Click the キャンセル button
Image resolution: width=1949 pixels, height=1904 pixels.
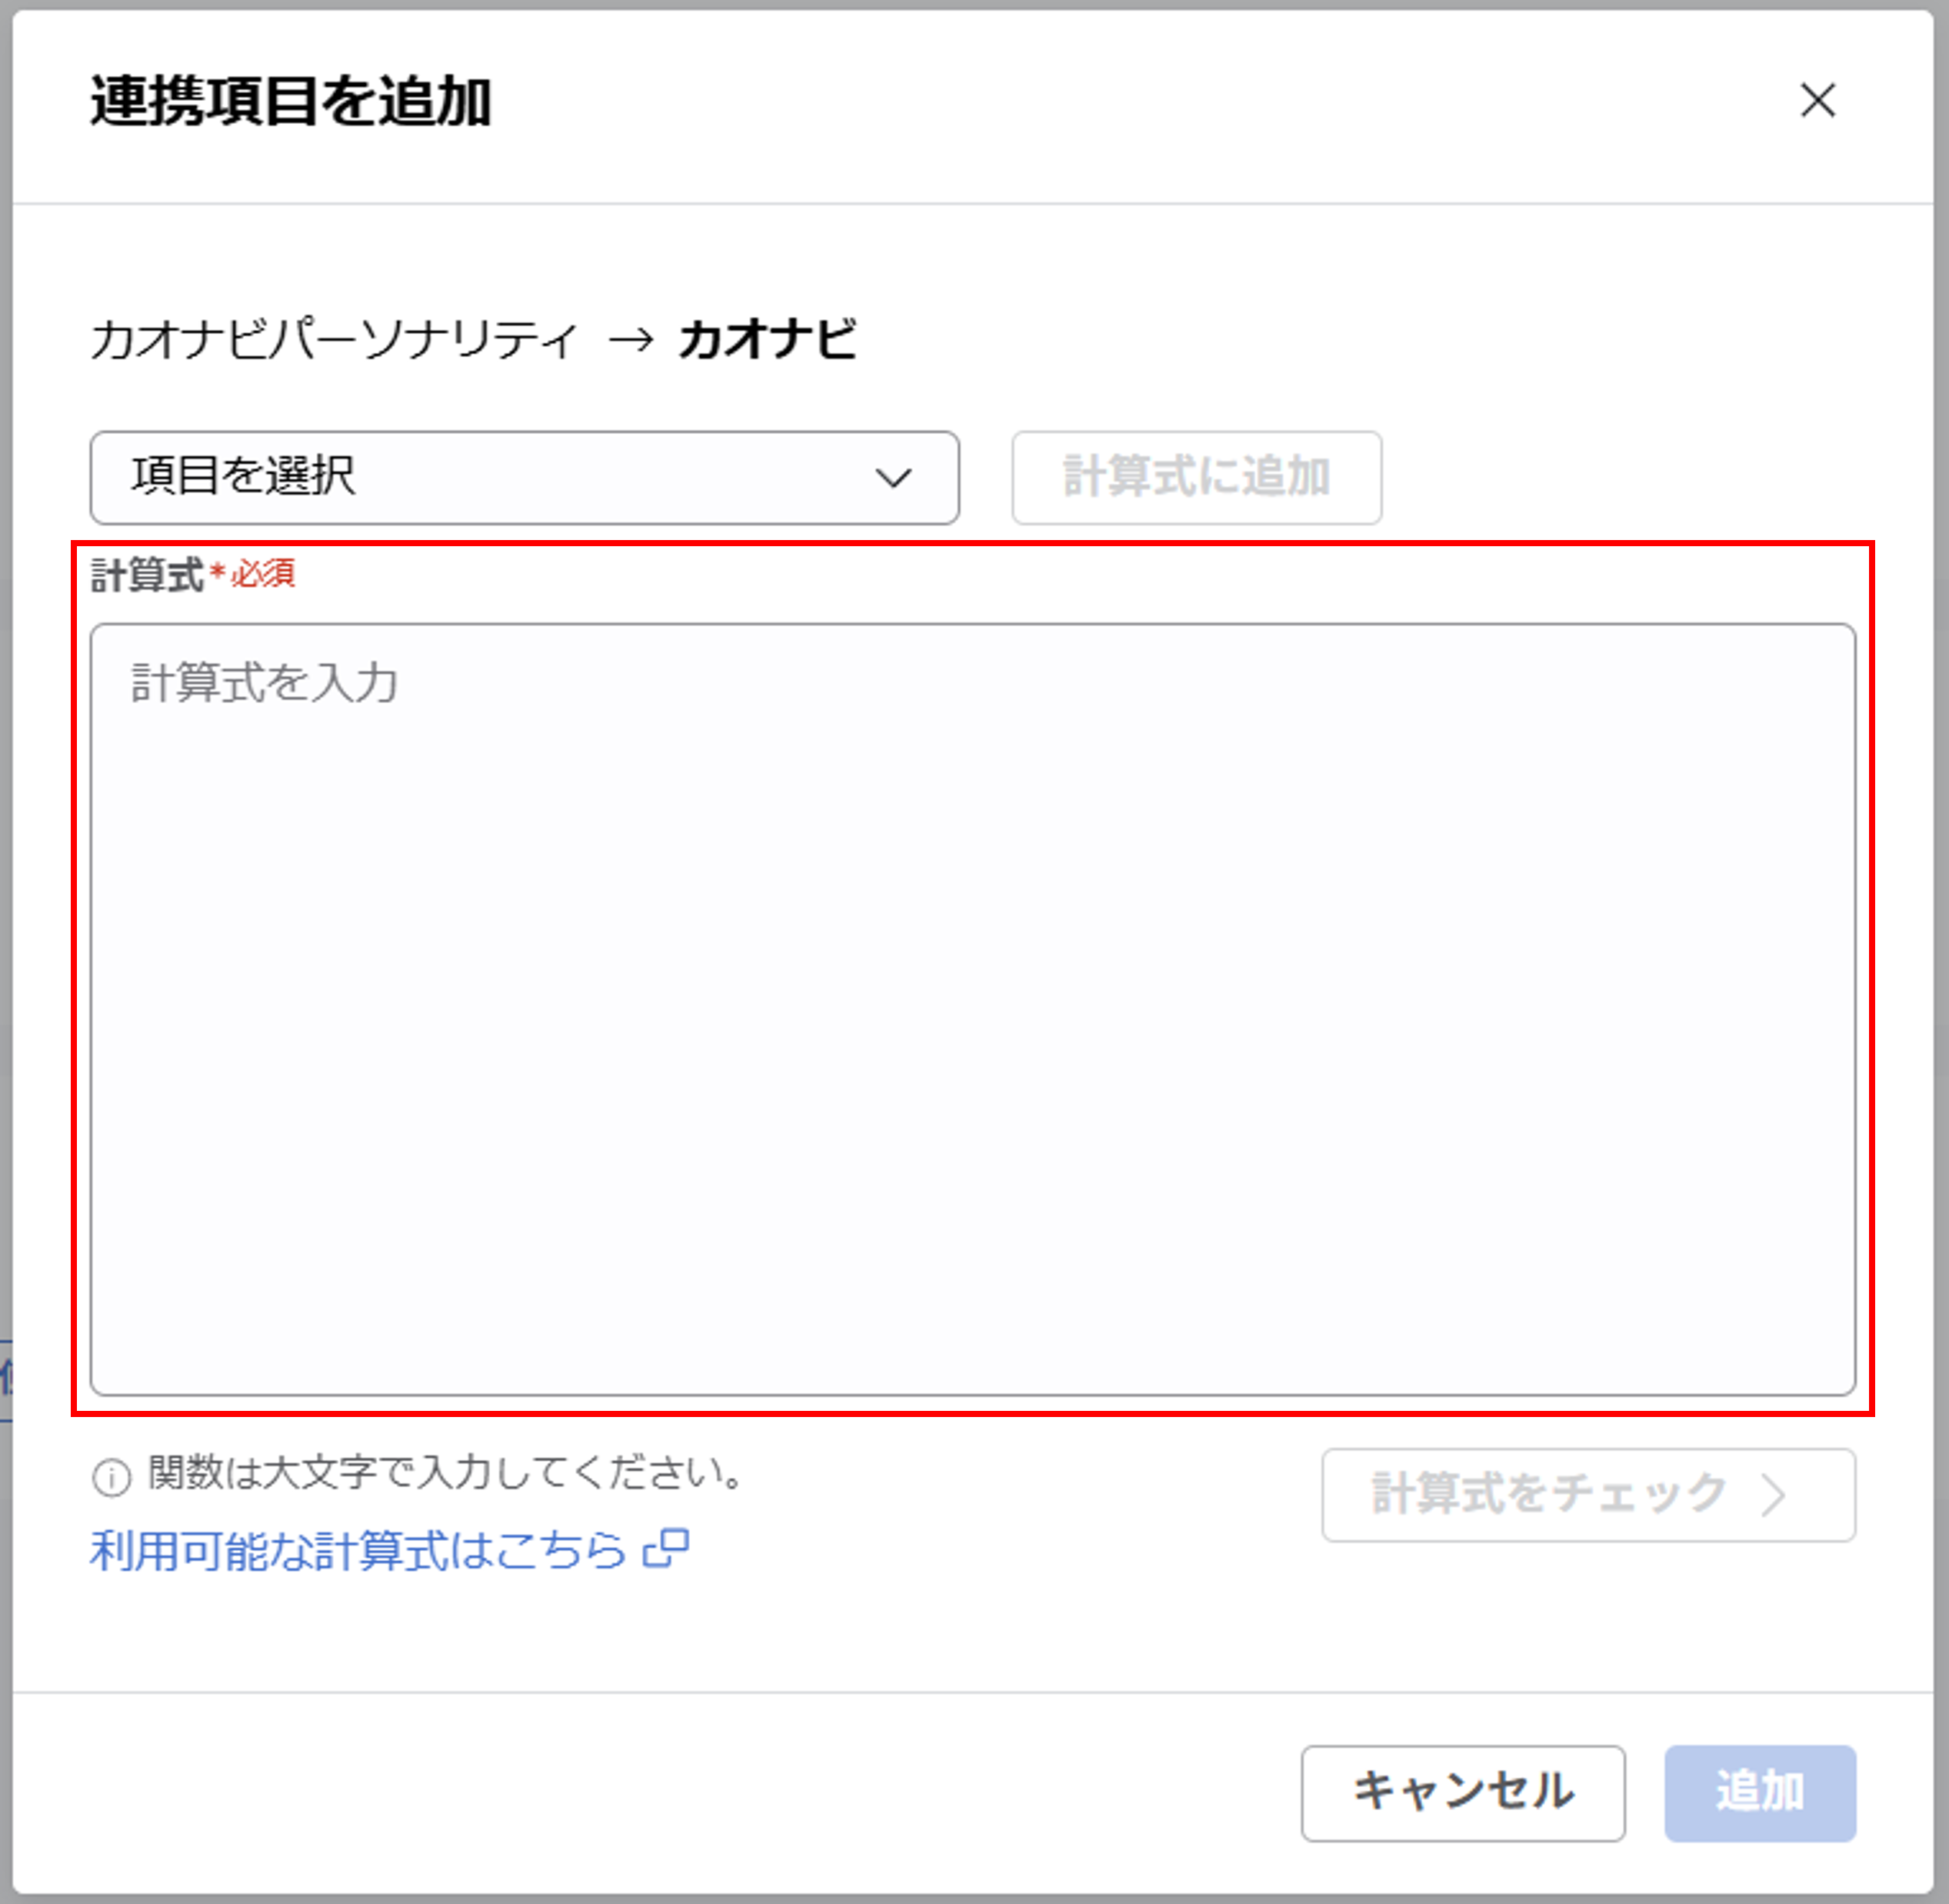point(1462,1793)
